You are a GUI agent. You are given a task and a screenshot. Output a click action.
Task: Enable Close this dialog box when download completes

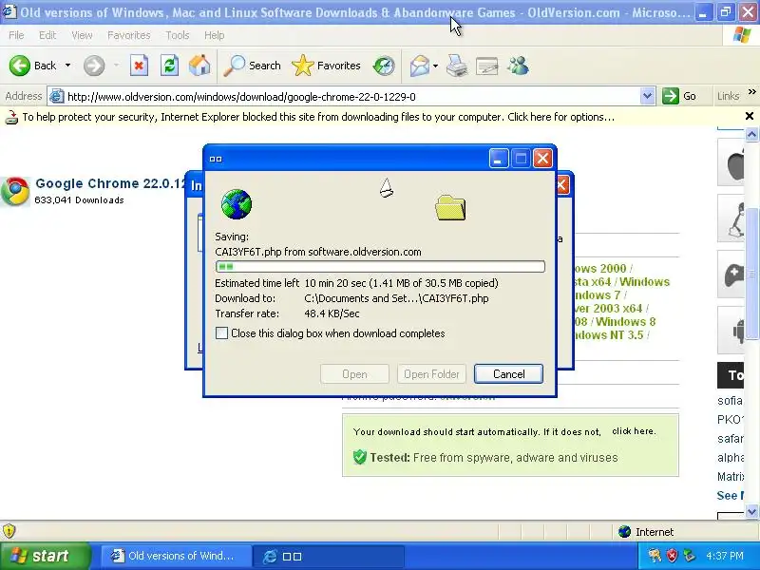pyautogui.click(x=221, y=333)
